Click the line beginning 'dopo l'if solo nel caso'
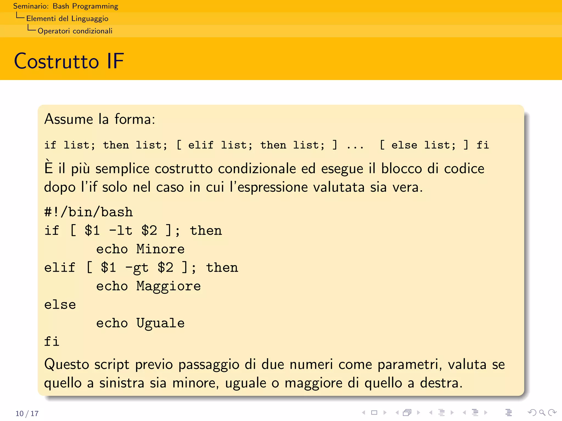The image size is (562, 421). [x=234, y=187]
